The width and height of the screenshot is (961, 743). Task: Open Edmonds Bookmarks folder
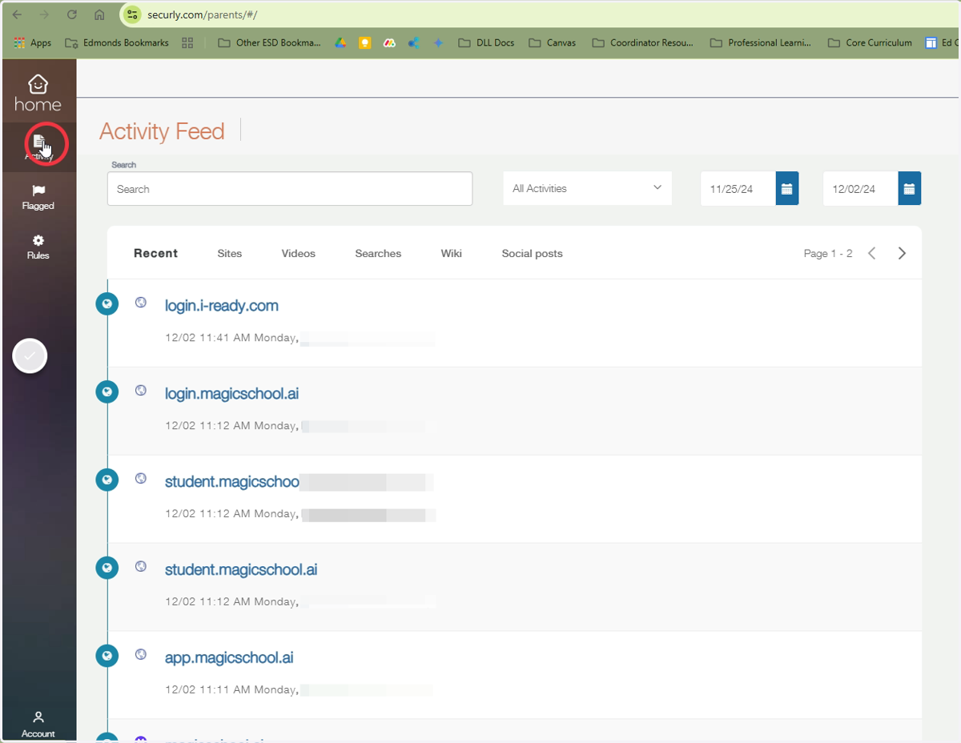pyautogui.click(x=117, y=43)
